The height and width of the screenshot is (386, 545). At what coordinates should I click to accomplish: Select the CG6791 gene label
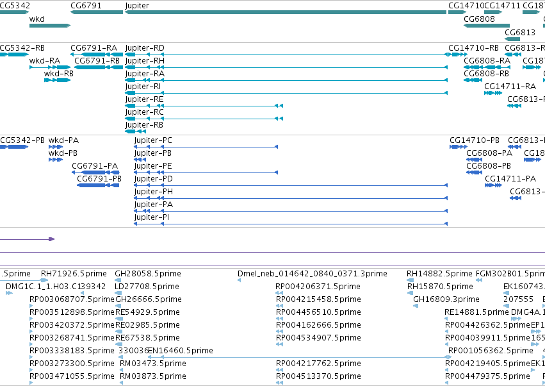coord(86,6)
